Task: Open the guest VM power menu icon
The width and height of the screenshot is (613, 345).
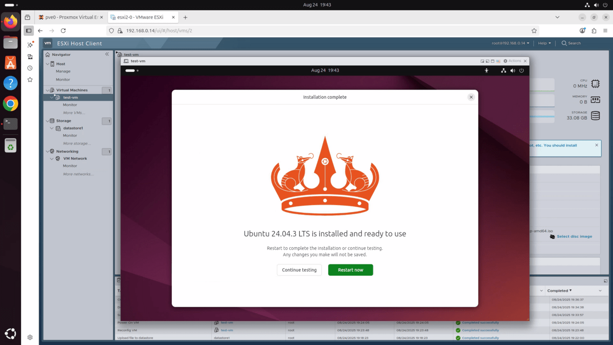Action: (522, 70)
